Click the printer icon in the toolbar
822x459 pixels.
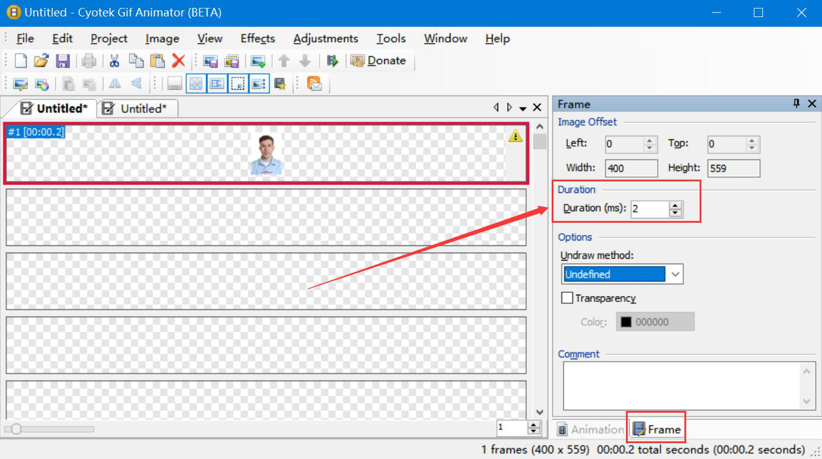(x=90, y=61)
